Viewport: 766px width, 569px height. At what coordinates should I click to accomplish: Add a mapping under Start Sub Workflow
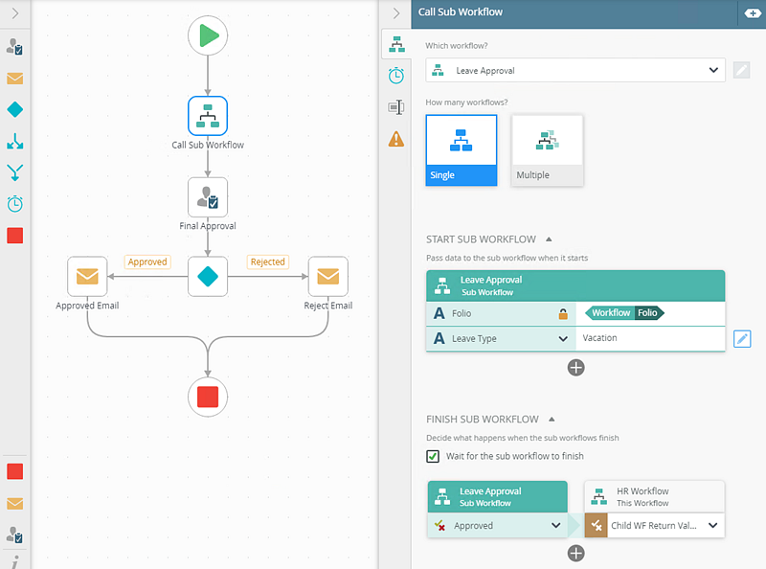575,367
